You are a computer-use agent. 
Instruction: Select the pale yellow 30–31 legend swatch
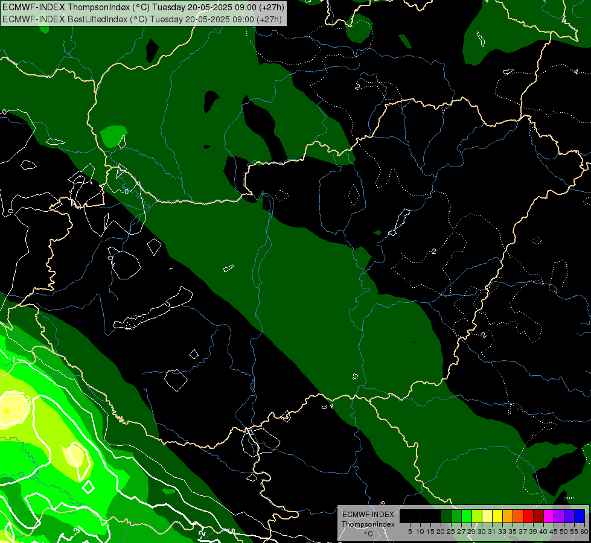tap(487, 516)
